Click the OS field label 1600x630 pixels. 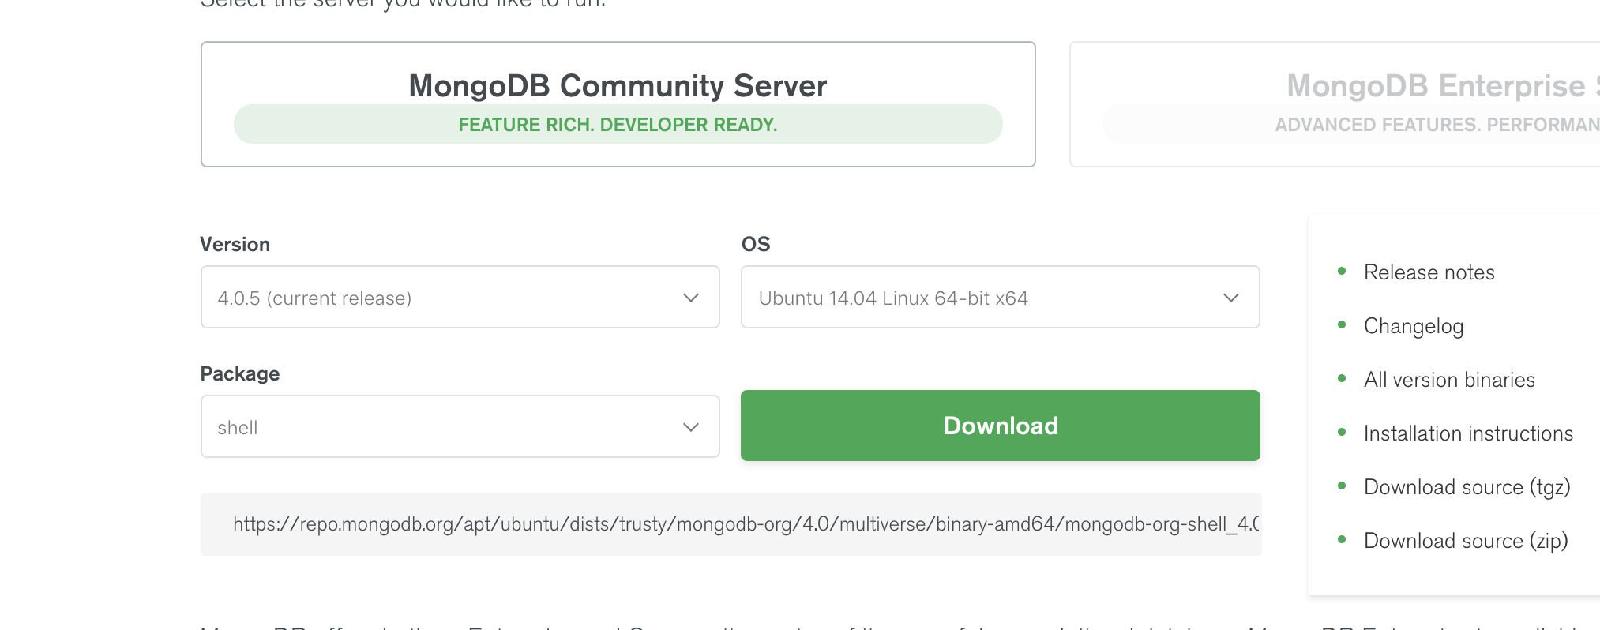coord(756,244)
